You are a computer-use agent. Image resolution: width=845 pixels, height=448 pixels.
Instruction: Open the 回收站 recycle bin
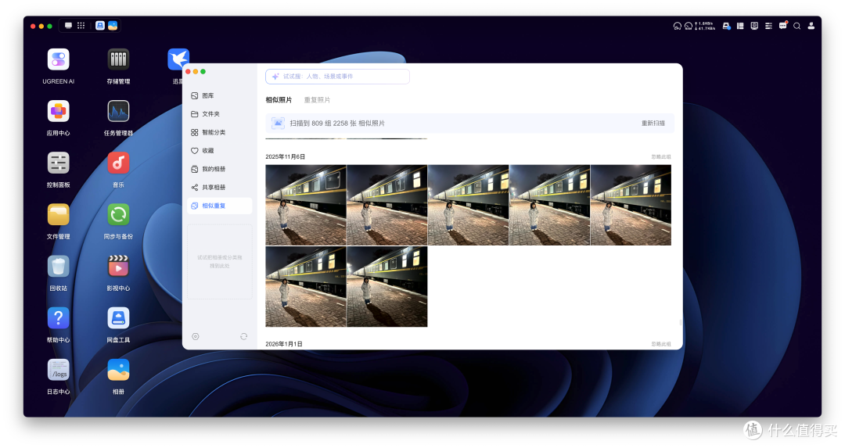(x=58, y=267)
